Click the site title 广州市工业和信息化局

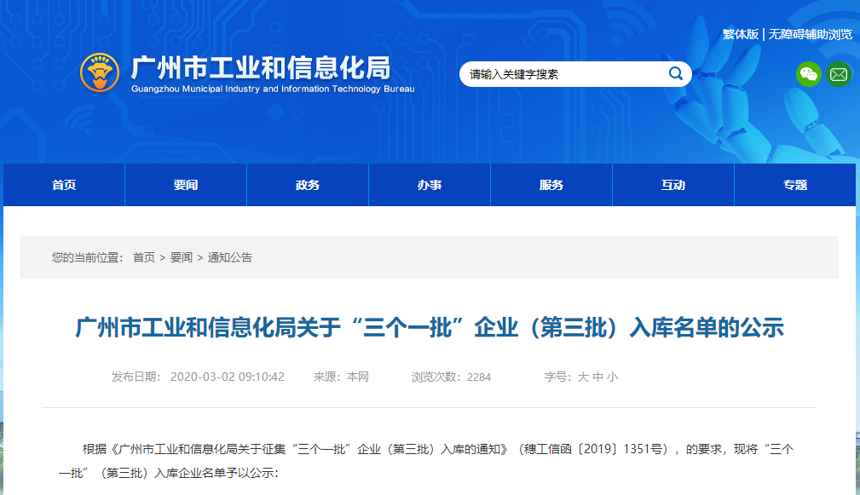click(261, 67)
